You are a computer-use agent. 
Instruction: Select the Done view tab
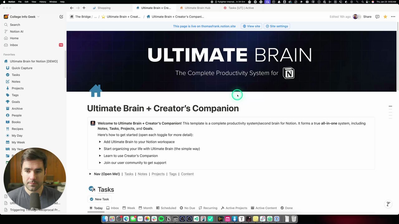(x=286, y=208)
